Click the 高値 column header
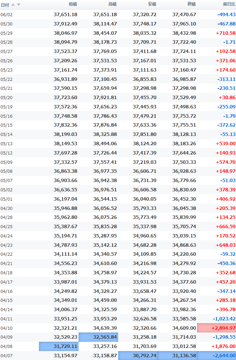This screenshot has height=360, width=236. pos(112,4)
